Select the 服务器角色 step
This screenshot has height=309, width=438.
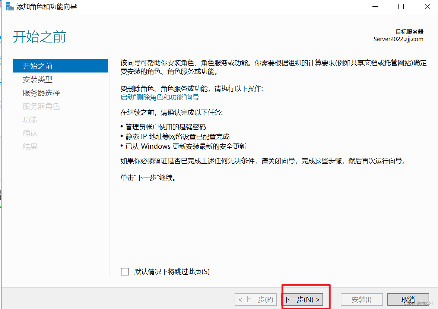(41, 106)
